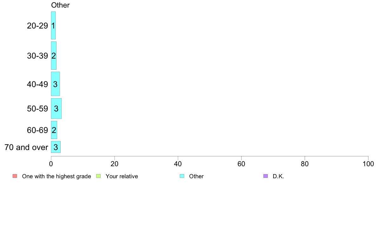Screen dimensions: 377x233
Task: Click the 60 tick label on axis
Action: 241,164
